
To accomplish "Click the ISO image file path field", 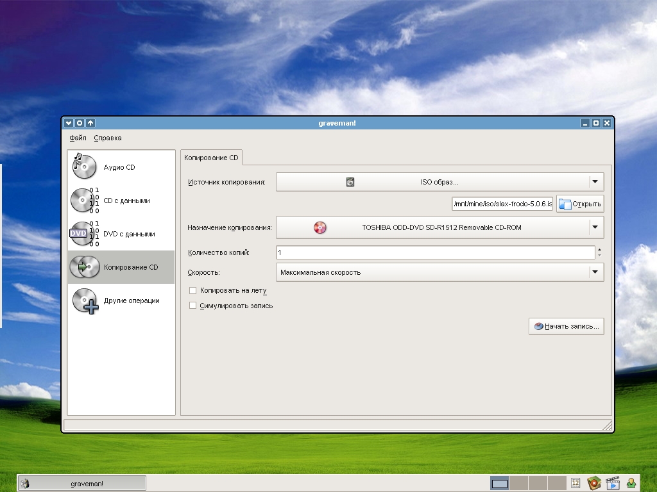I will point(502,204).
